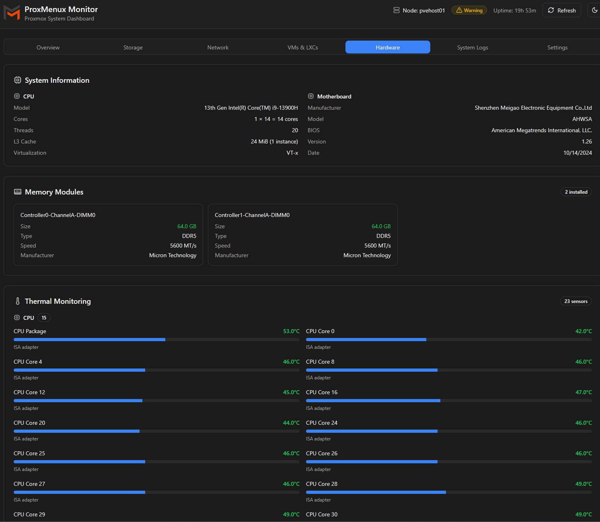Image resolution: width=600 pixels, height=522 pixels.
Task: Click the ProxMenux logo icon
Action: (12, 13)
